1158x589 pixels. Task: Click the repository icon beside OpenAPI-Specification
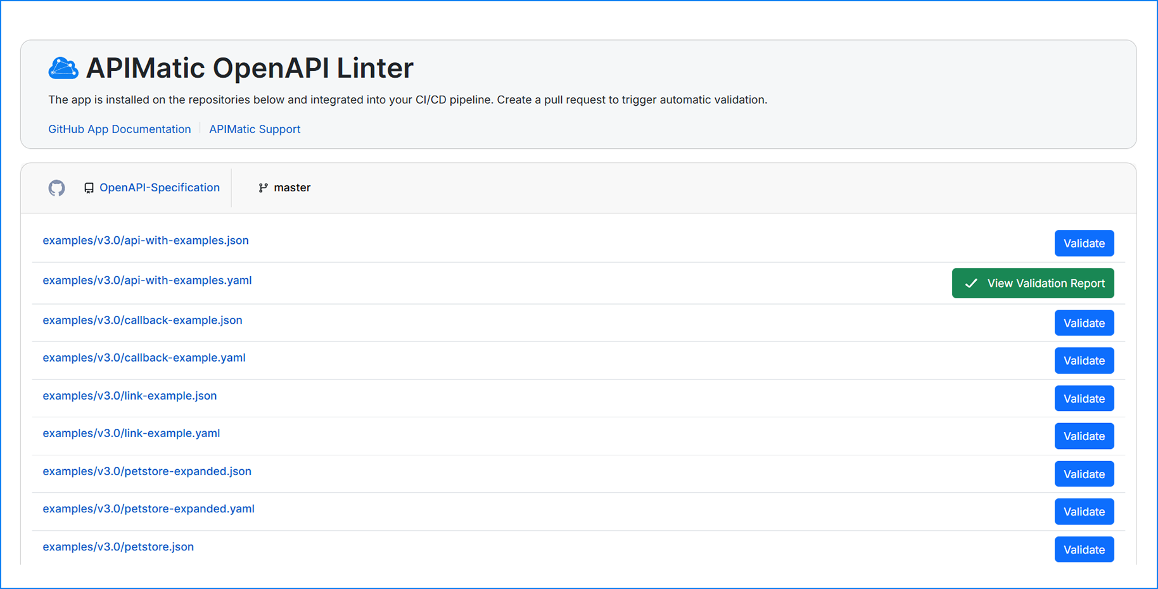tap(89, 188)
